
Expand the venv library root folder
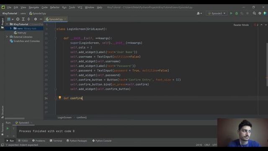pyautogui.click(x=11, y=29)
